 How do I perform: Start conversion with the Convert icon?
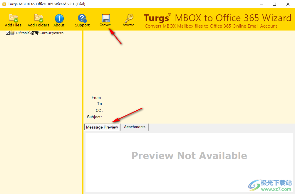(x=105, y=20)
